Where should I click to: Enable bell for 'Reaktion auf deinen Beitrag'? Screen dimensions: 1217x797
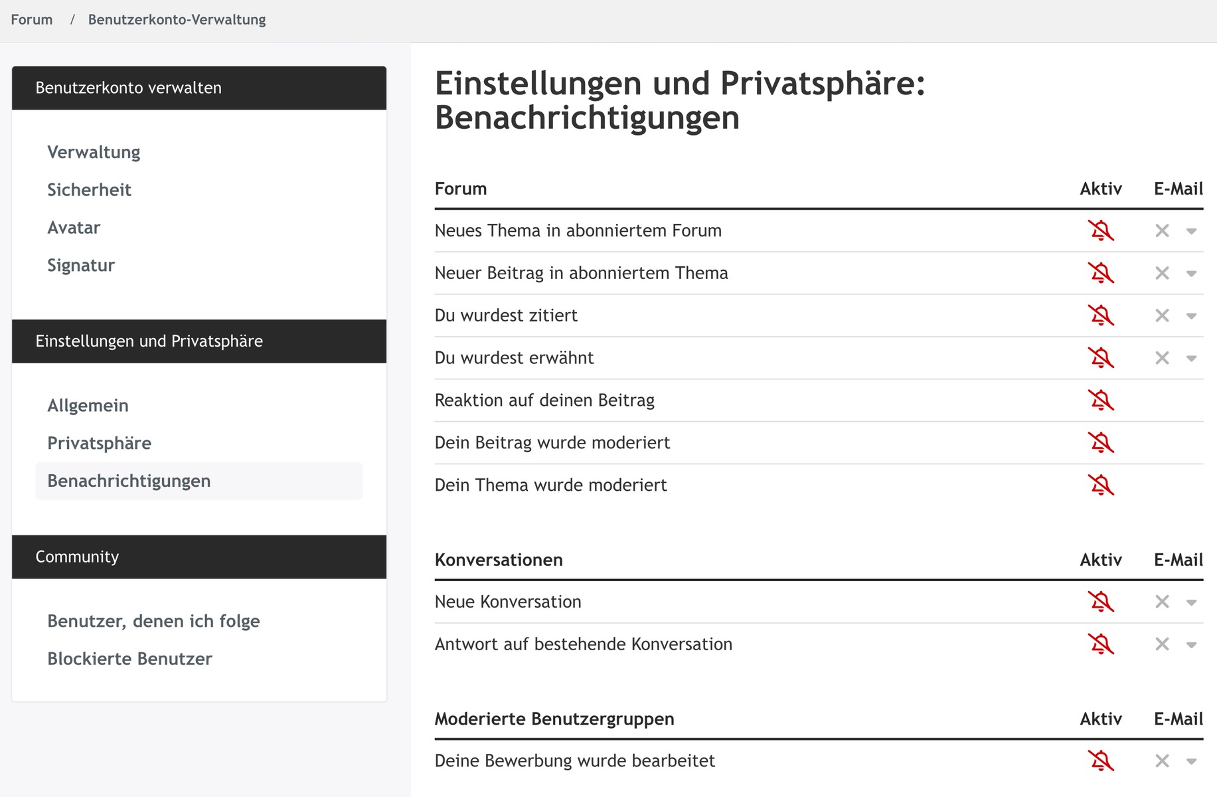(x=1101, y=400)
